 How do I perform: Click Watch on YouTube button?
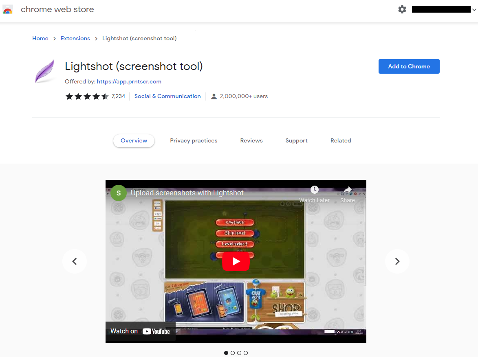140,331
